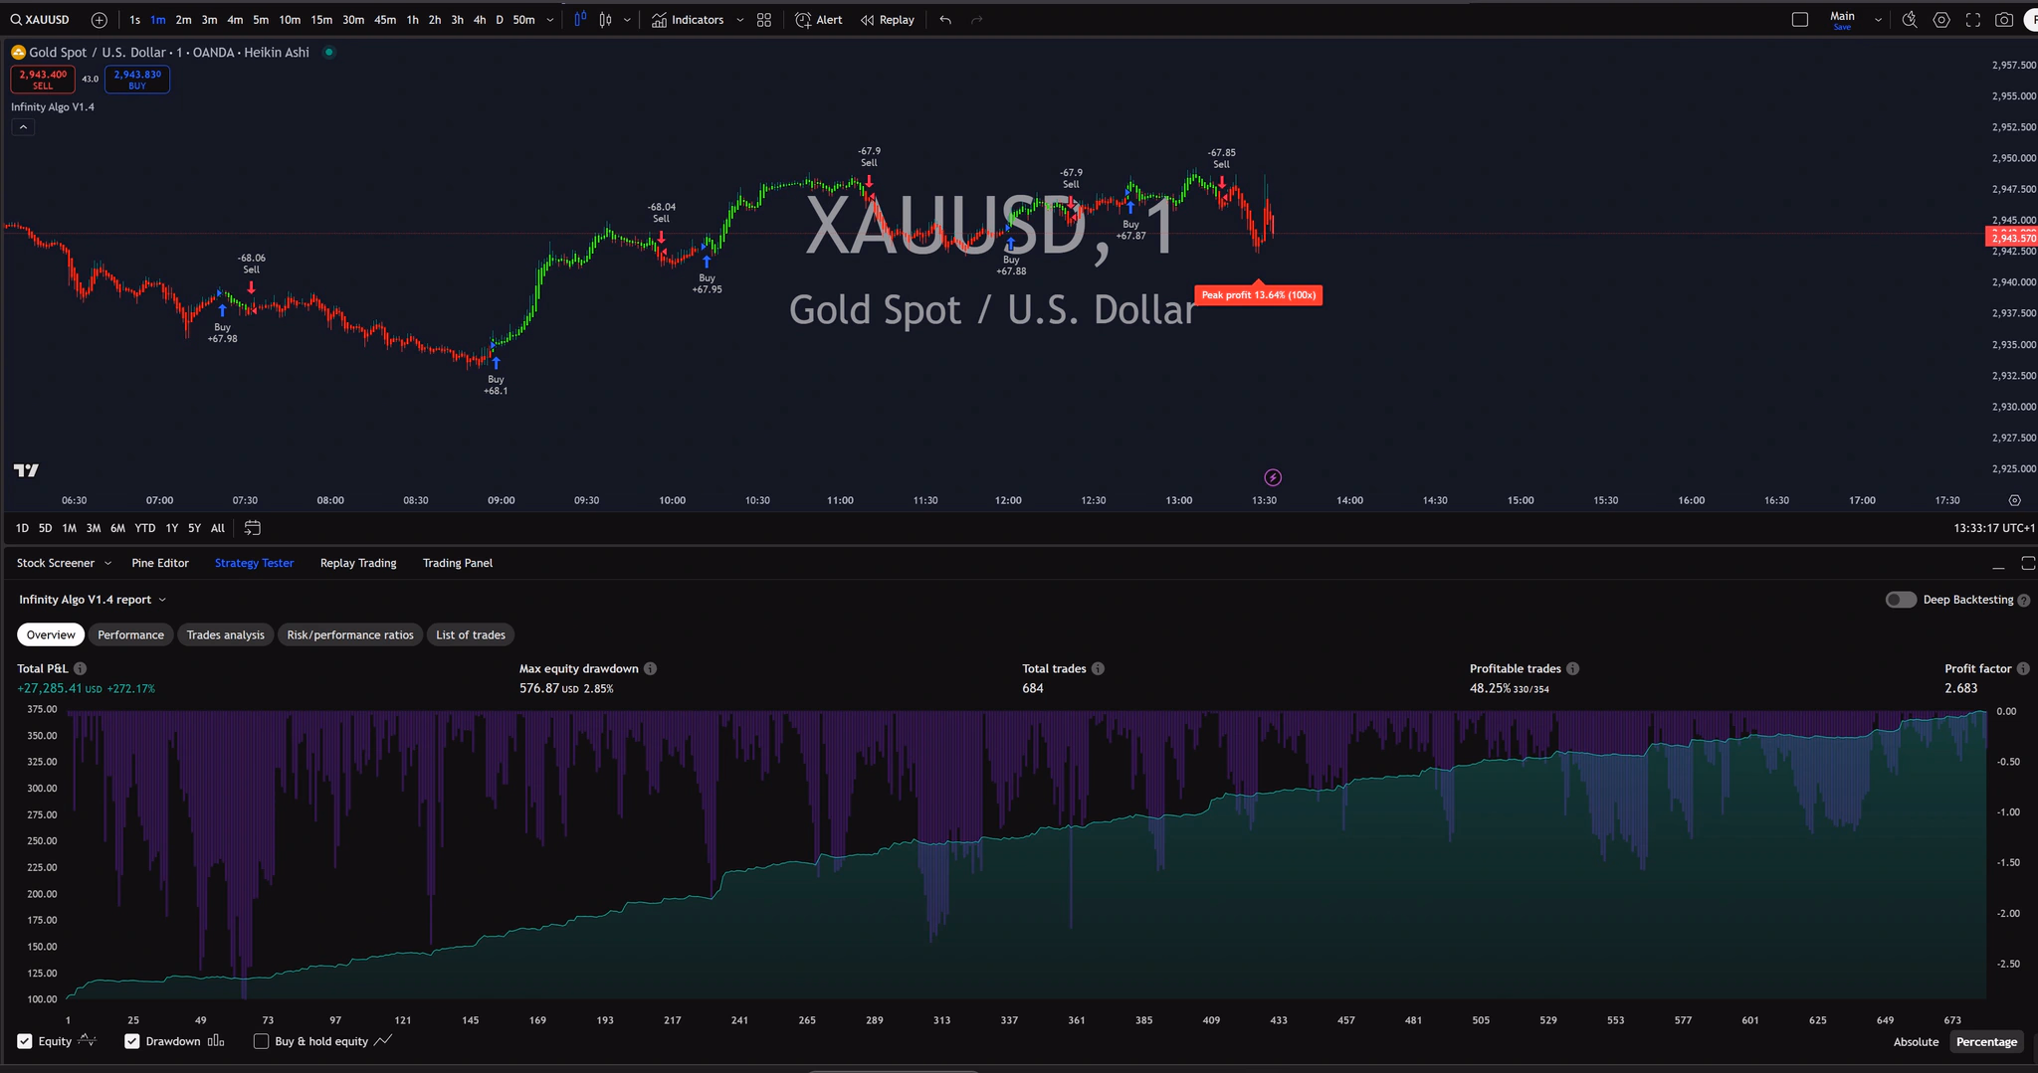
Task: Take a chart snapshot with camera icon
Action: pyautogui.click(x=2005, y=19)
